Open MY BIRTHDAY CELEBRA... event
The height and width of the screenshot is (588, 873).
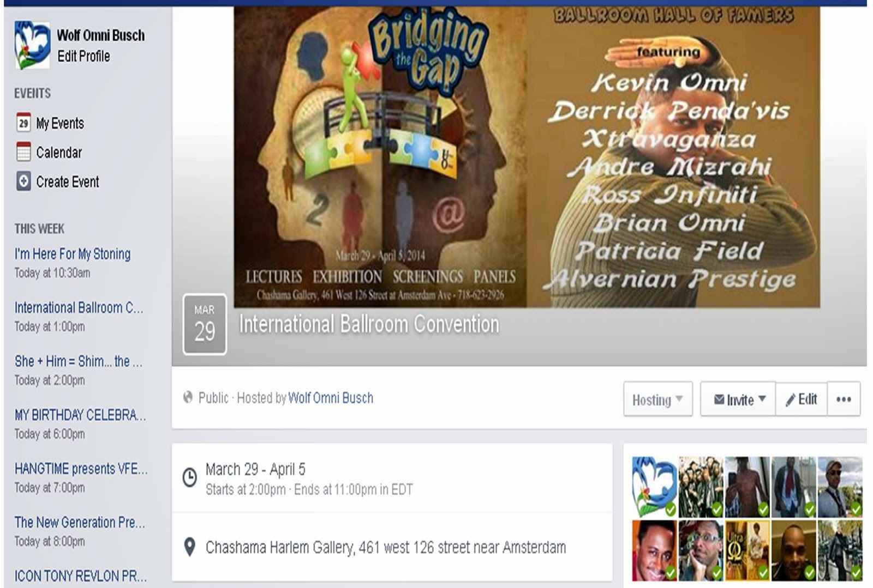[x=80, y=415]
